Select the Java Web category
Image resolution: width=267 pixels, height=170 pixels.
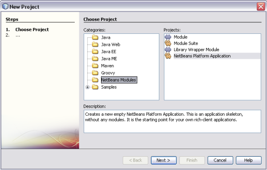111,45
